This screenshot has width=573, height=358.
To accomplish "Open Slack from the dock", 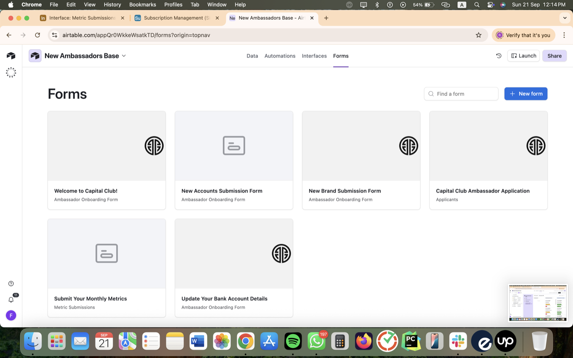I will (x=458, y=341).
